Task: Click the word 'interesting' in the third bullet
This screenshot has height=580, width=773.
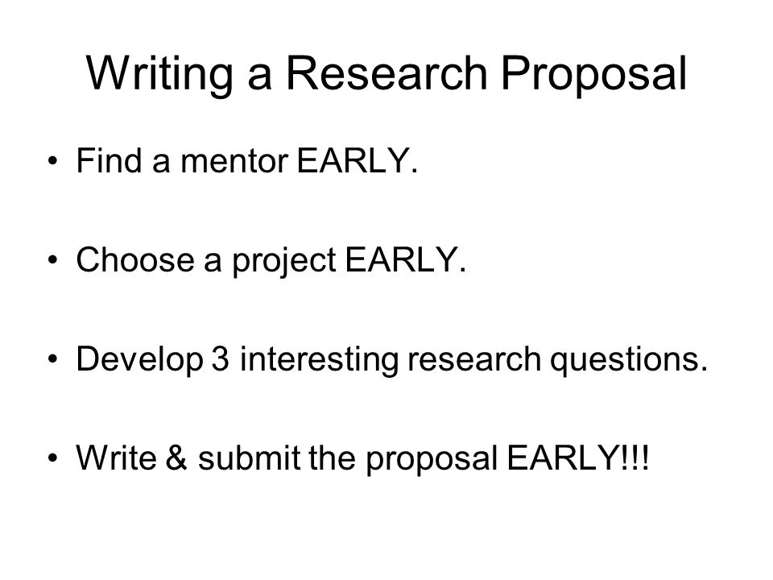Action: (x=320, y=360)
